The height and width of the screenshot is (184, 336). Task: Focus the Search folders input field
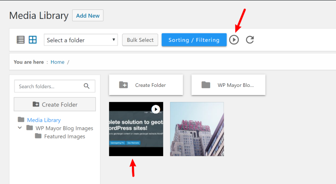[x=54, y=86]
